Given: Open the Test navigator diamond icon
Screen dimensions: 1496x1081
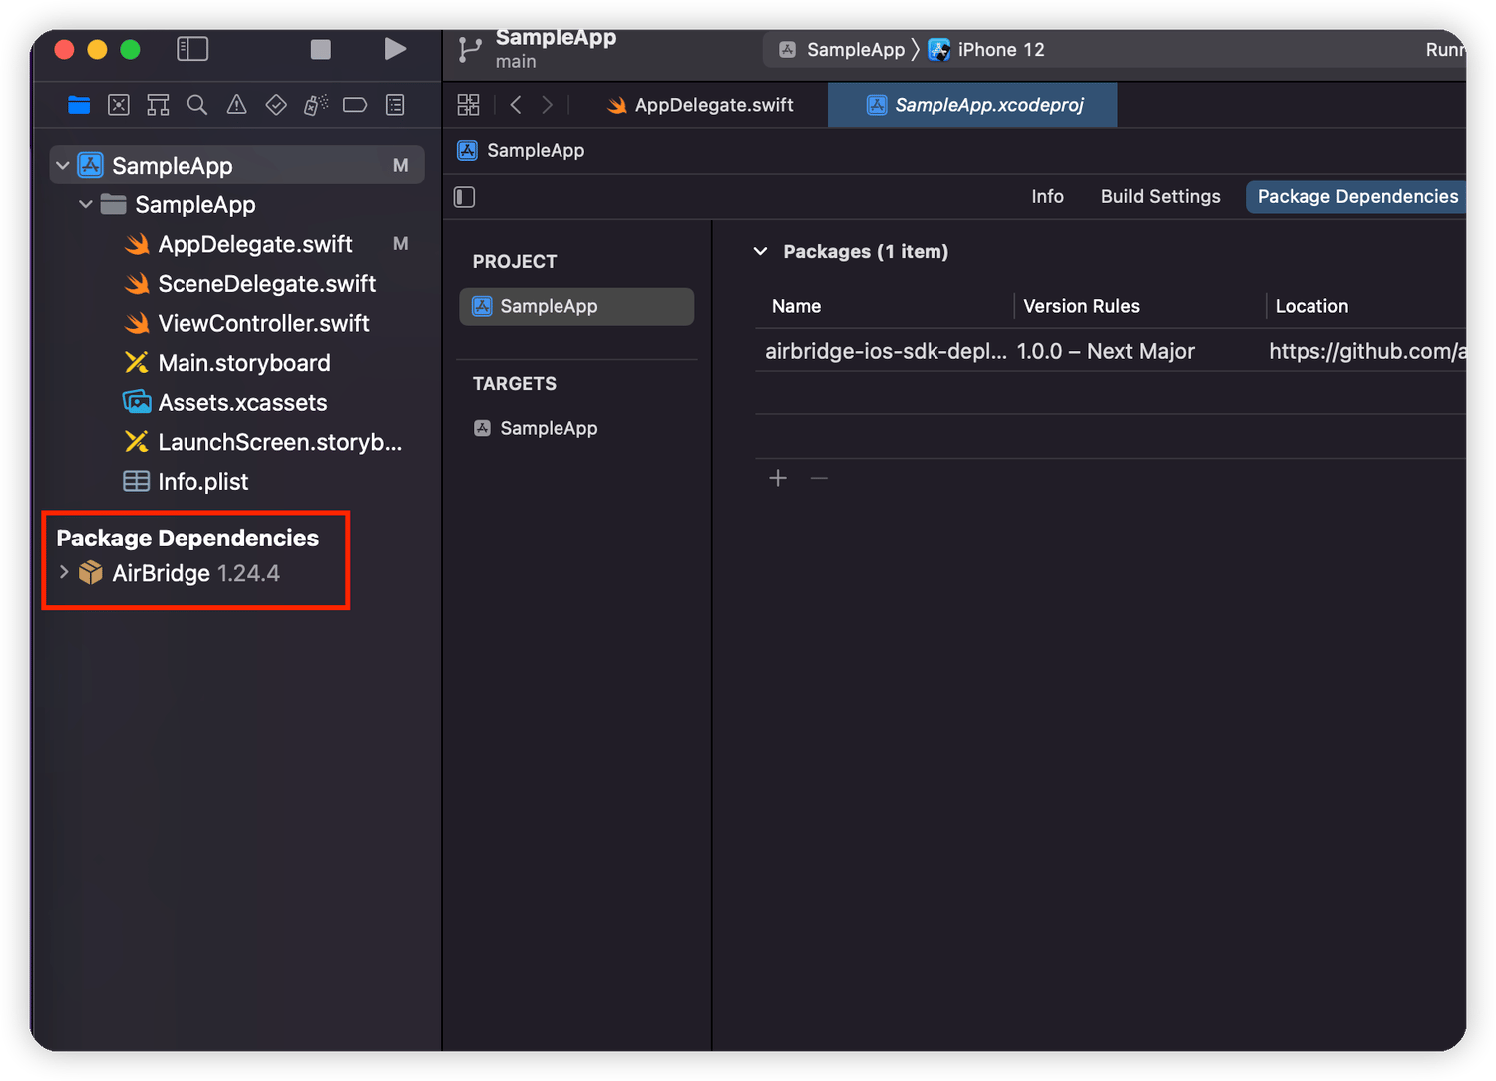Looking at the screenshot, I should click(x=276, y=105).
